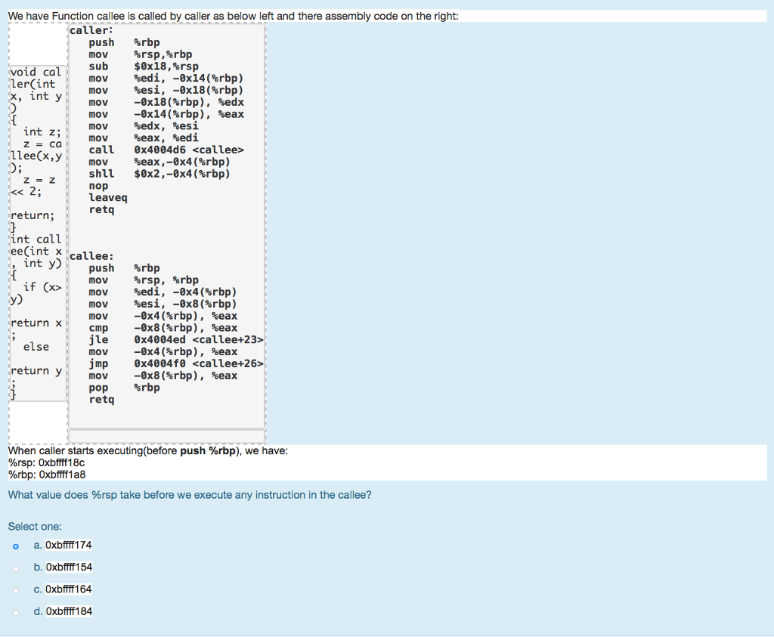This screenshot has height=637, width=774.
Task: Select radio button for option b
Action: point(16,567)
